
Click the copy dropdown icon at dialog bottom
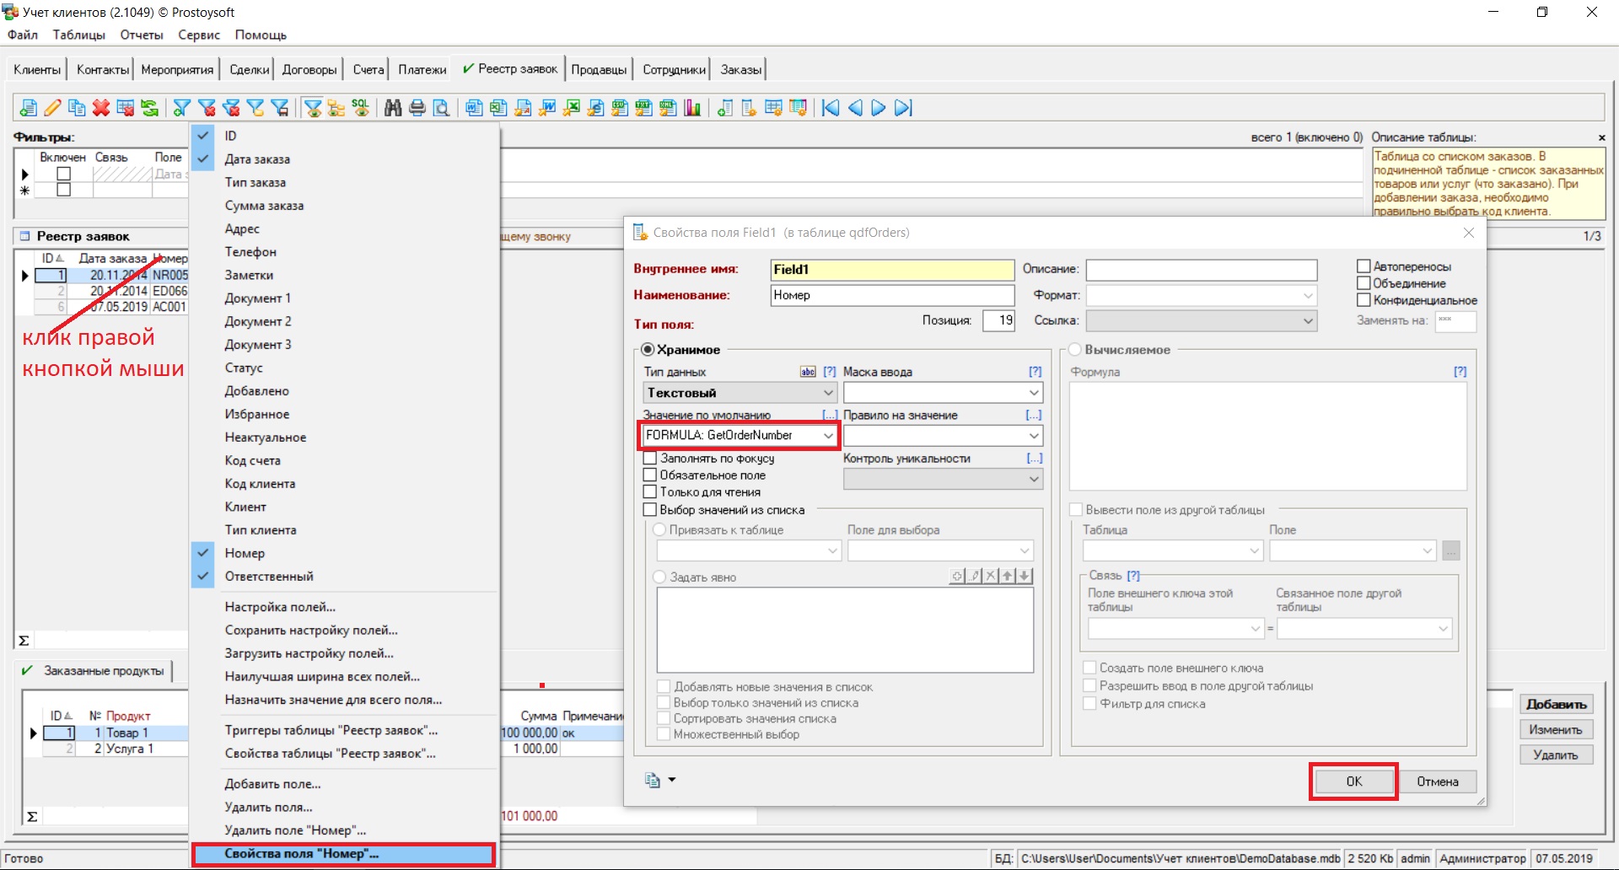(x=660, y=780)
